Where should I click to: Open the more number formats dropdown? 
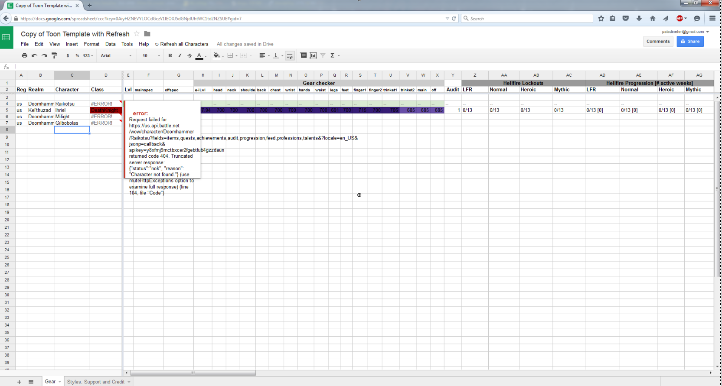point(88,55)
